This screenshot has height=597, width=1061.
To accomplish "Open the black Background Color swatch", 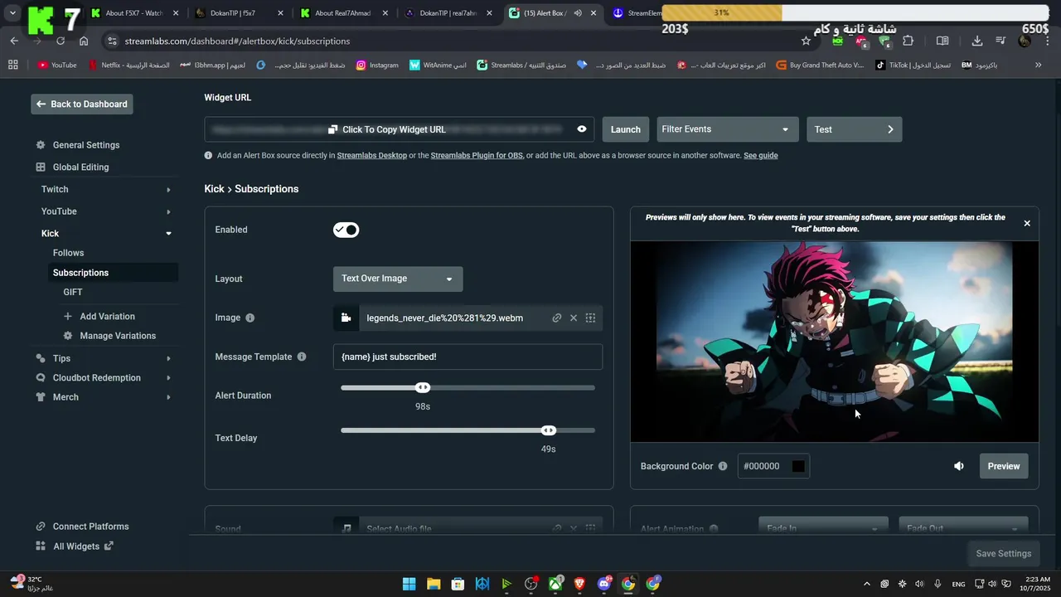I will coord(798,466).
